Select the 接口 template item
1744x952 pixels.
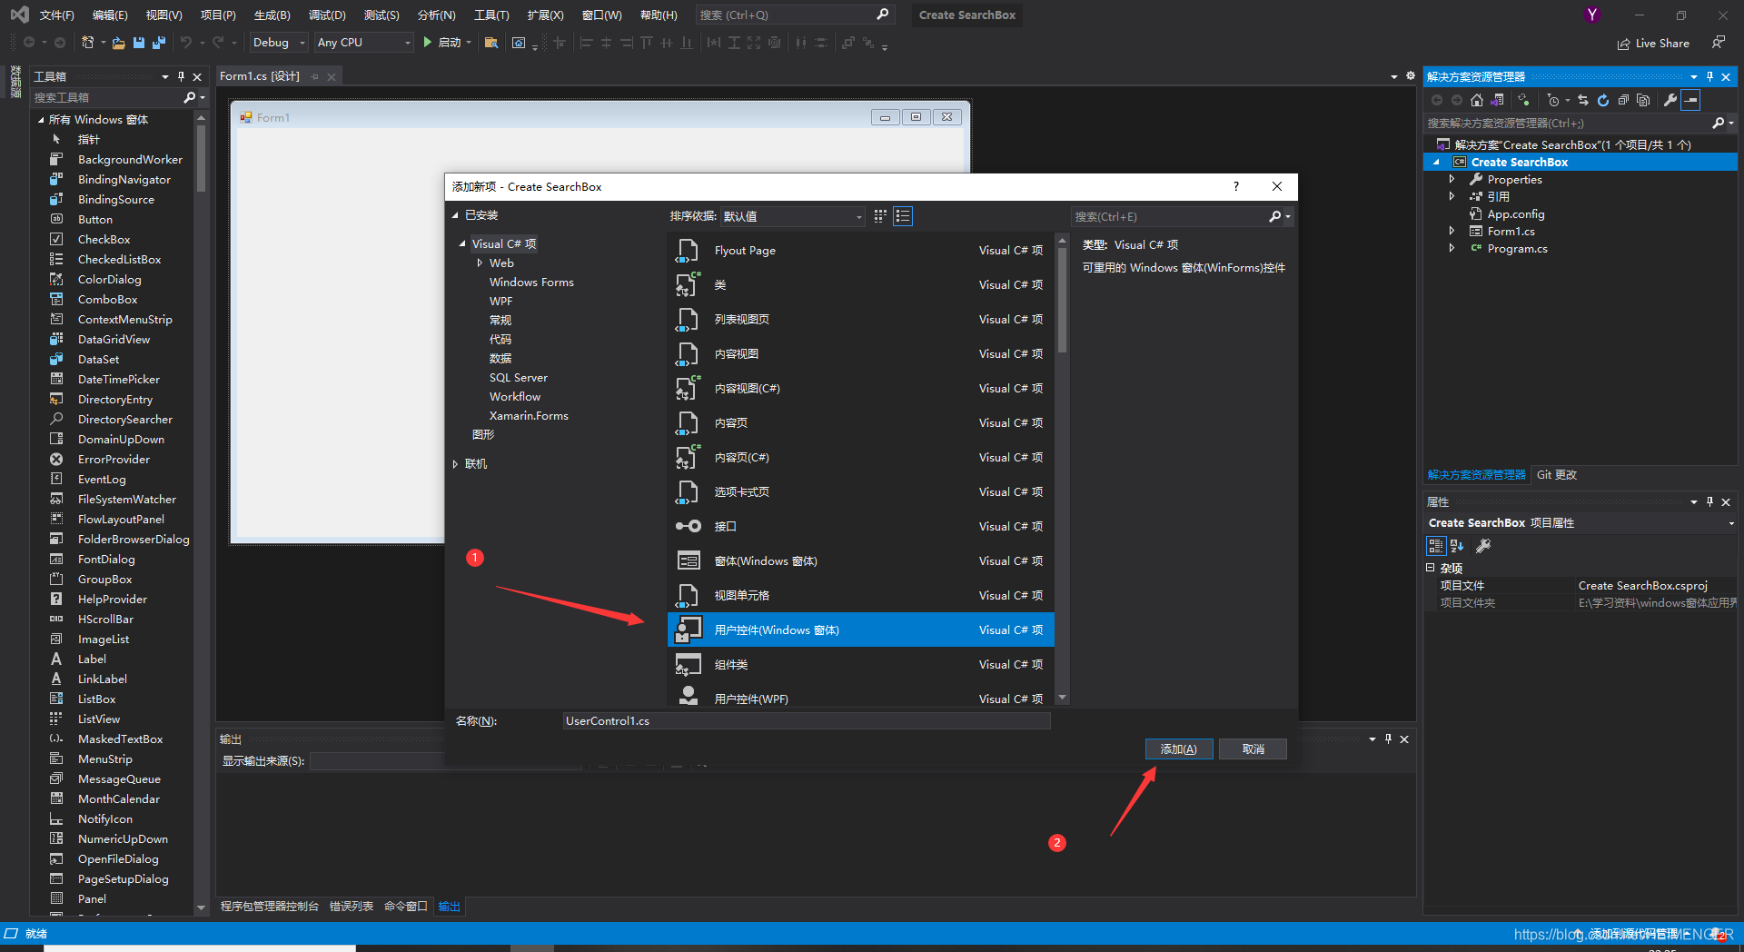(x=860, y=527)
